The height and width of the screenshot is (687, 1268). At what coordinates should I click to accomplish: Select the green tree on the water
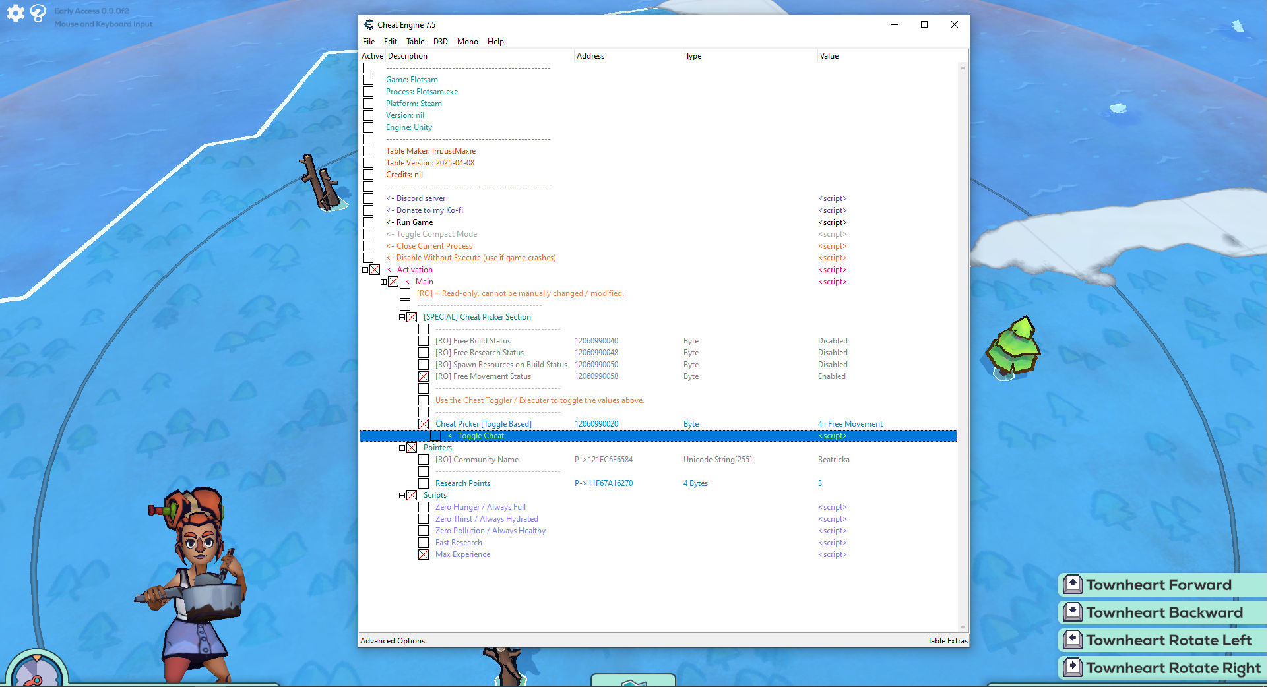pos(1013,347)
